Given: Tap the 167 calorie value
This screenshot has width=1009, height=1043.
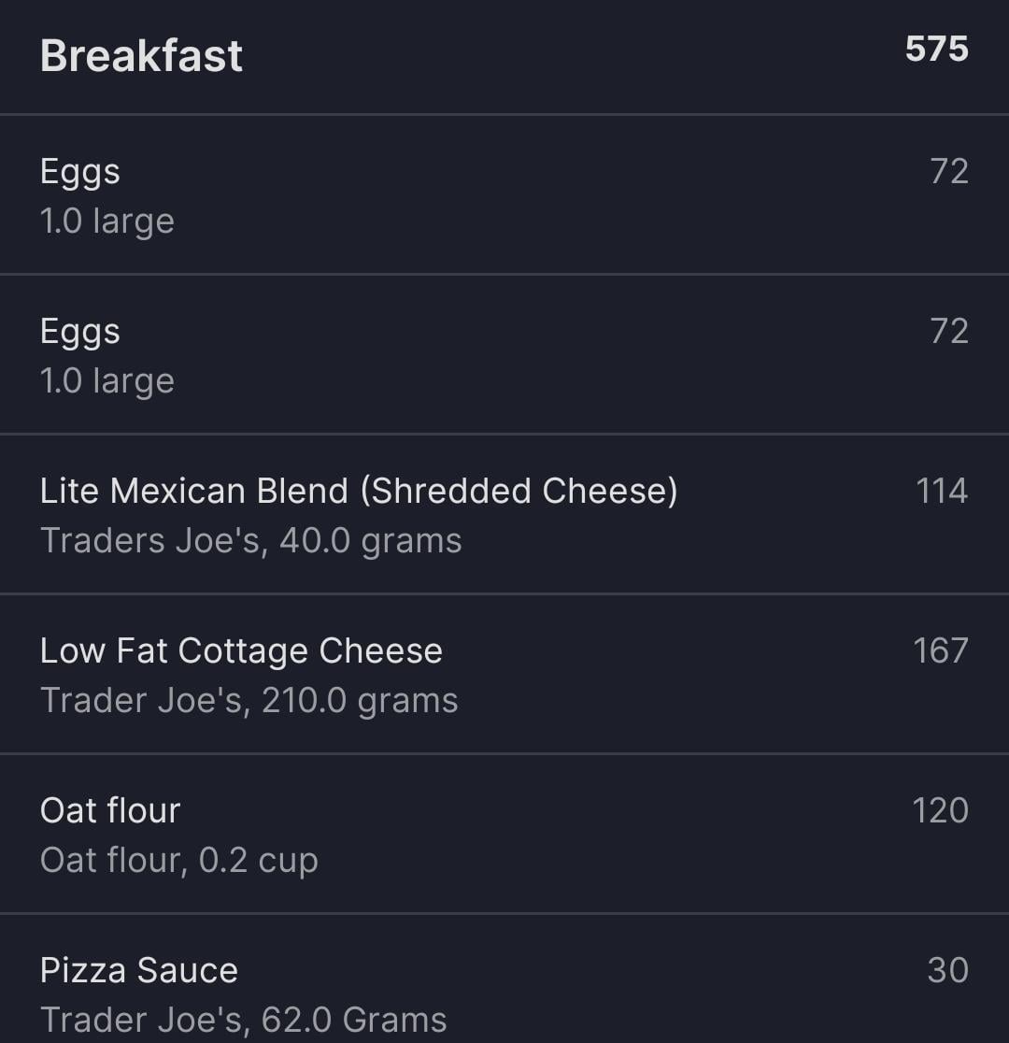Looking at the screenshot, I should click(x=941, y=650).
